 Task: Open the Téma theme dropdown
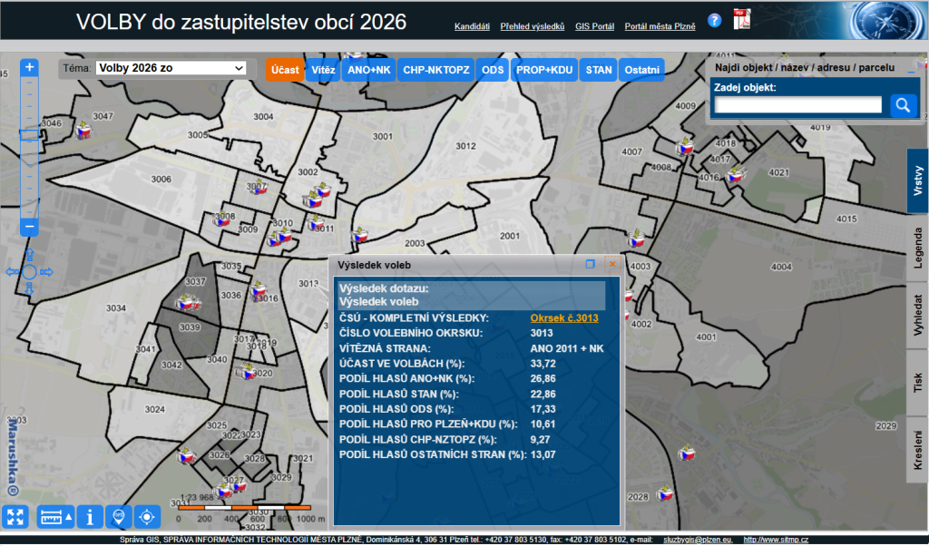171,68
